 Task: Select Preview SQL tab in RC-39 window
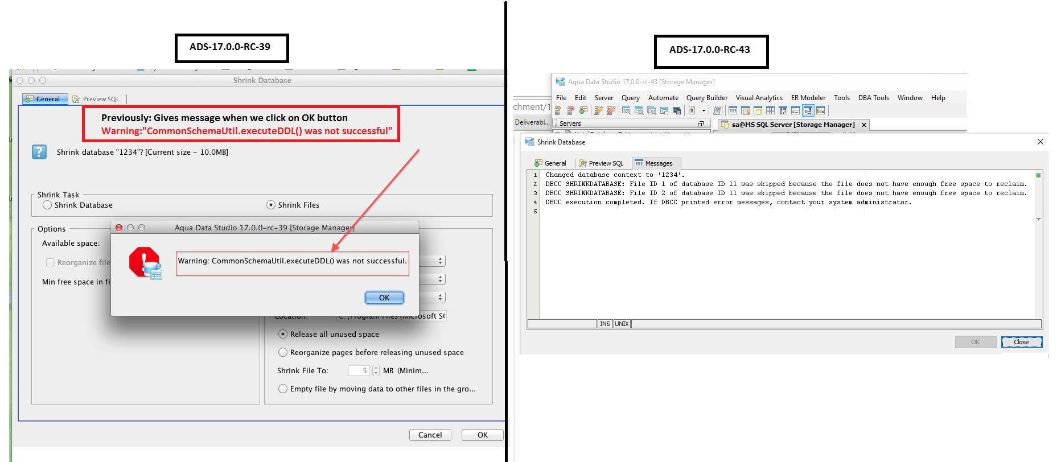96,99
